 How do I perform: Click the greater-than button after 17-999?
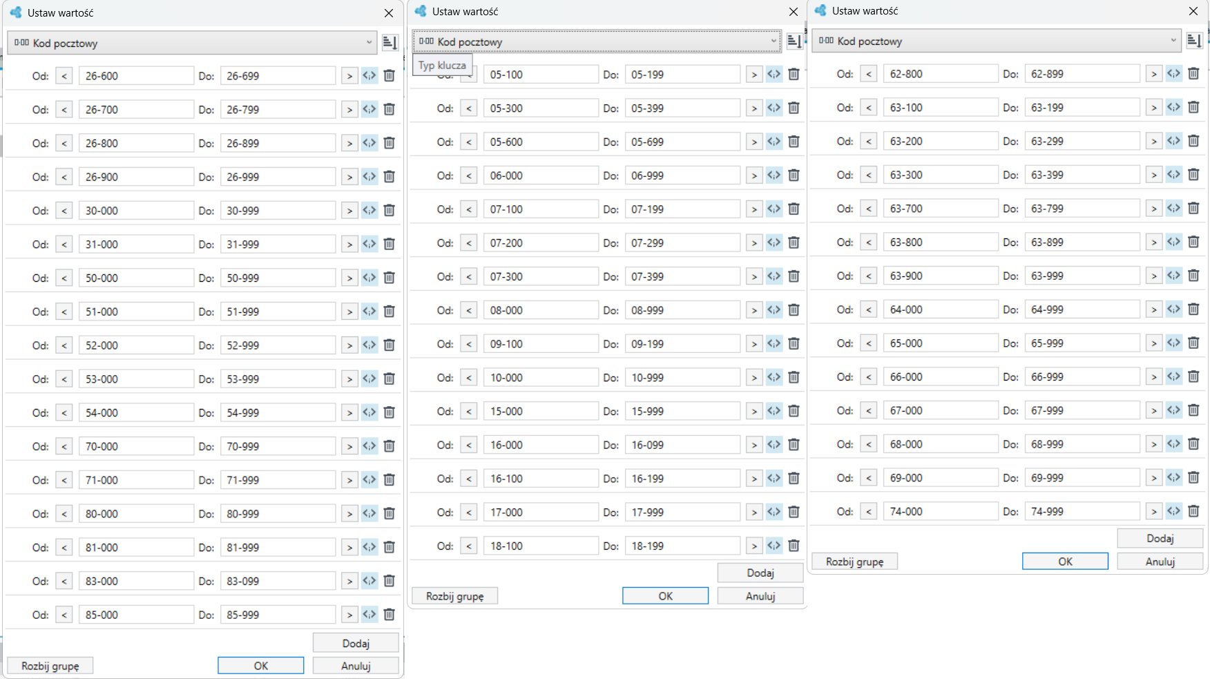tap(755, 513)
